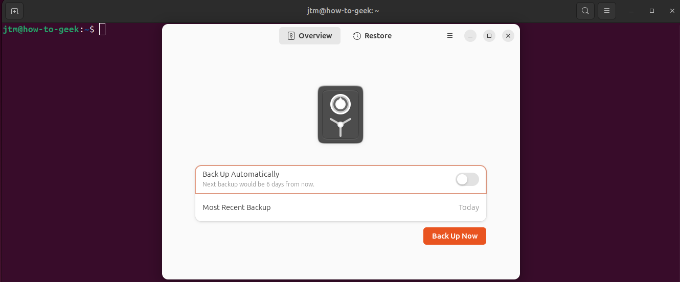Switch to the Restore tab
The width and height of the screenshot is (680, 282).
[372, 36]
